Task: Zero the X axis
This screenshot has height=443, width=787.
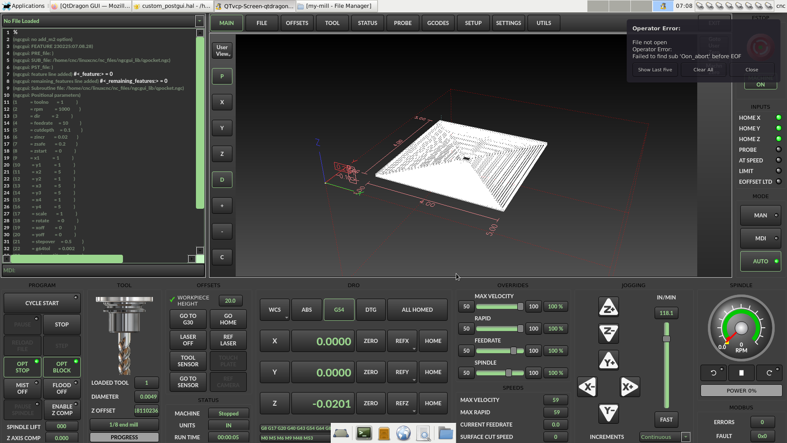Action: click(371, 341)
